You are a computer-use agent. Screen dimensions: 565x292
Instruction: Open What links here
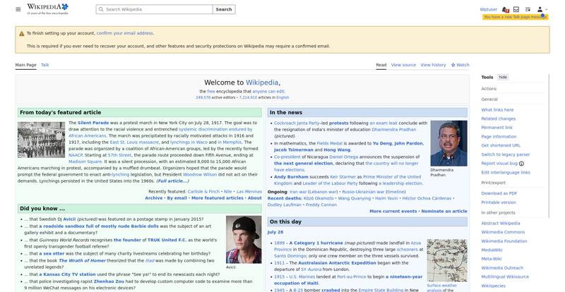tap(497, 110)
